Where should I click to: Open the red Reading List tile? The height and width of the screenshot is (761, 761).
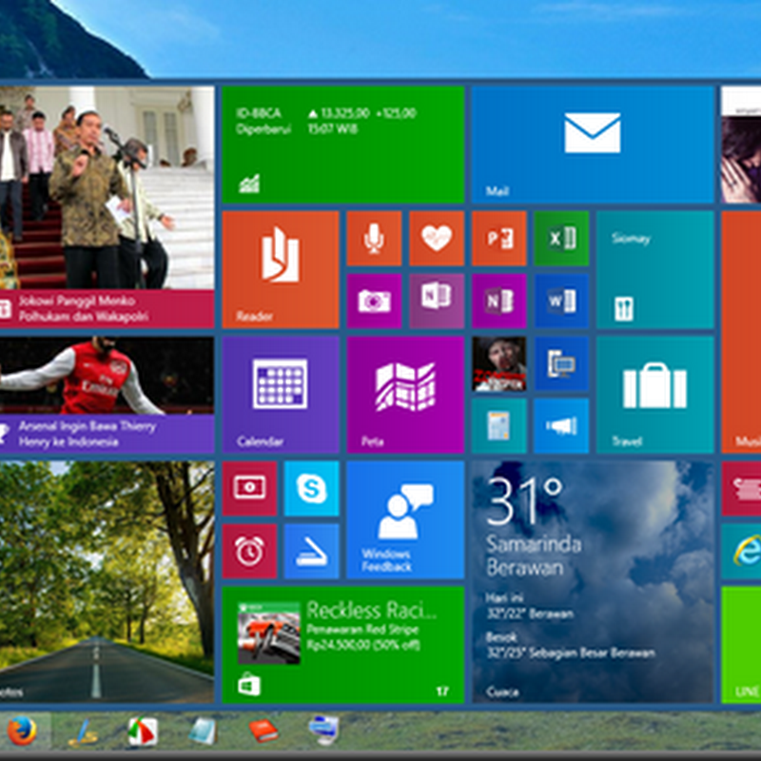point(741,488)
